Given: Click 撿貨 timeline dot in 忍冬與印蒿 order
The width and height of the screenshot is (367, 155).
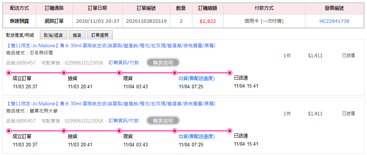Looking at the screenshot, I should click(x=64, y=73).
